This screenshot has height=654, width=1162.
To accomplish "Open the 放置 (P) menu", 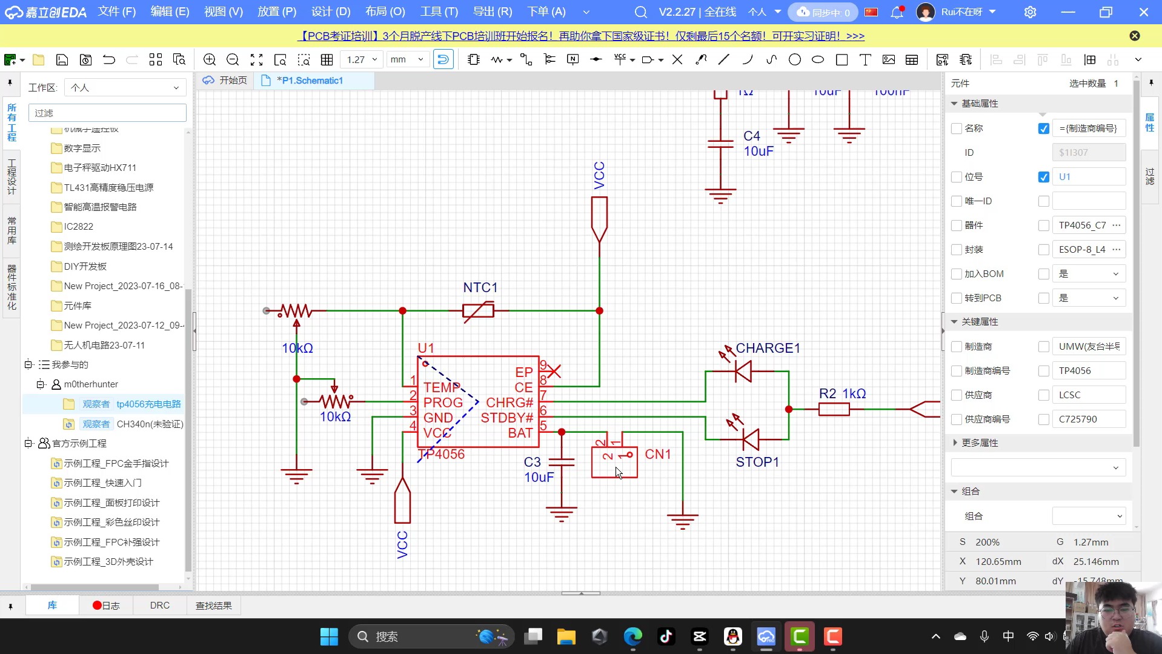I will pyautogui.click(x=277, y=12).
